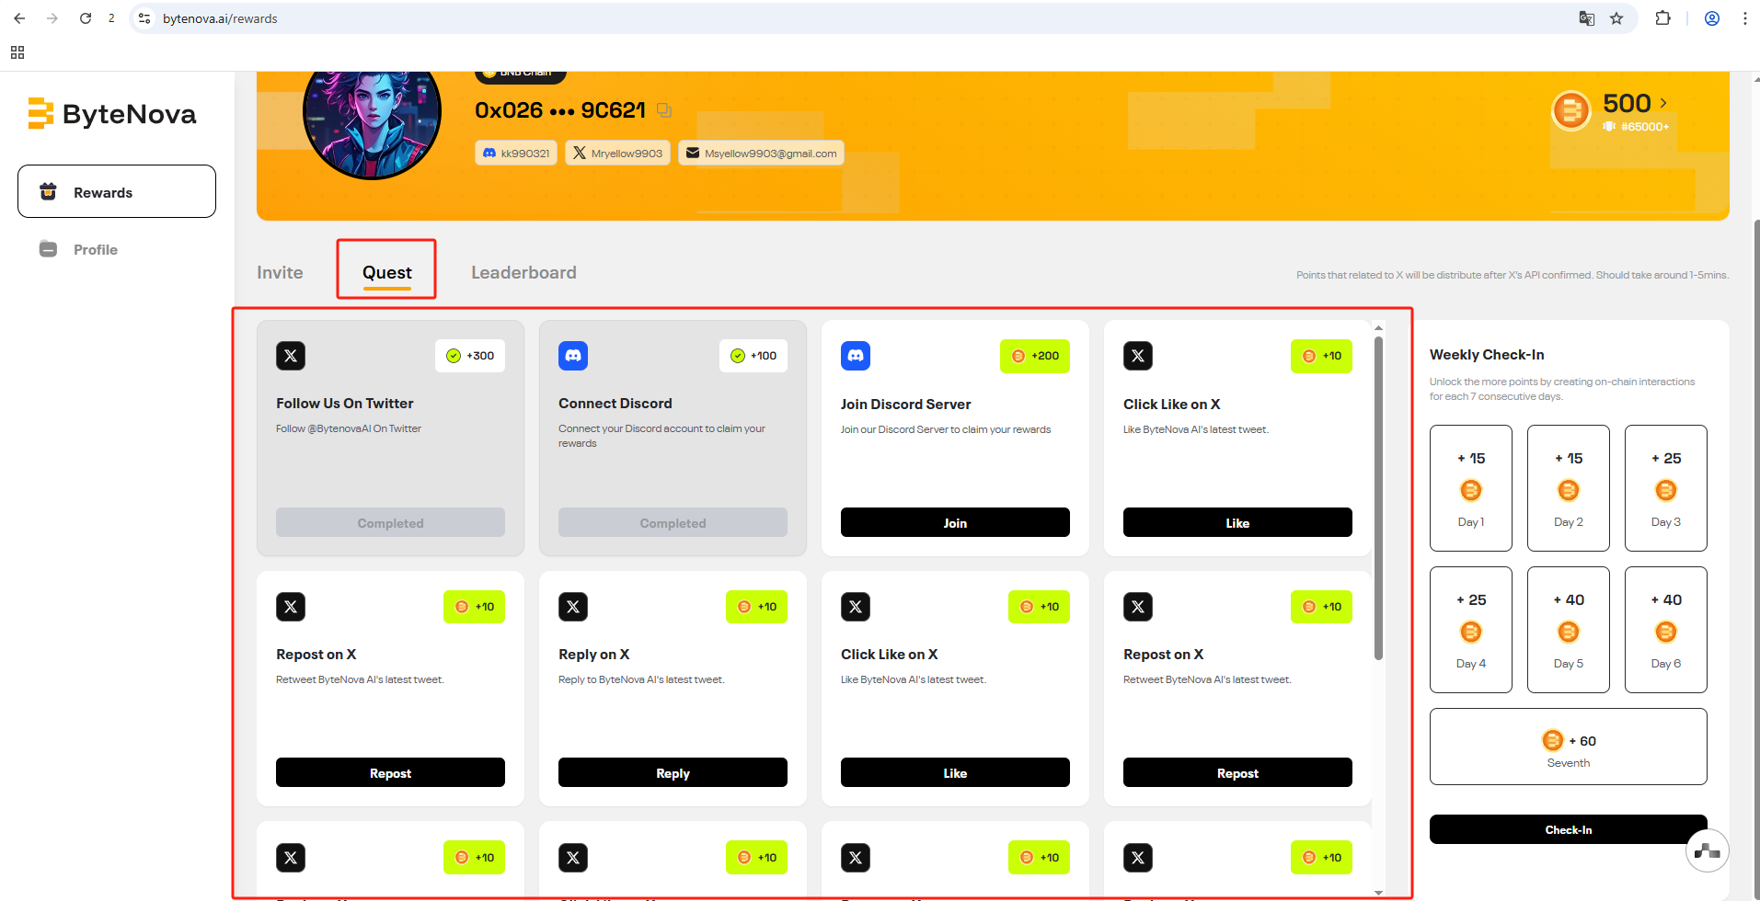Screen dimensions: 1760x901
Task: Click the Discord tag kk990321
Action: [x=516, y=153]
